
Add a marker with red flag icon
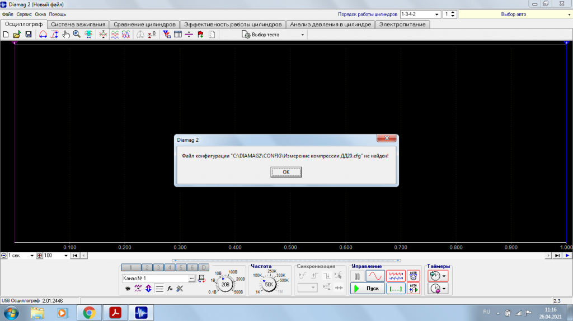[x=200, y=34]
